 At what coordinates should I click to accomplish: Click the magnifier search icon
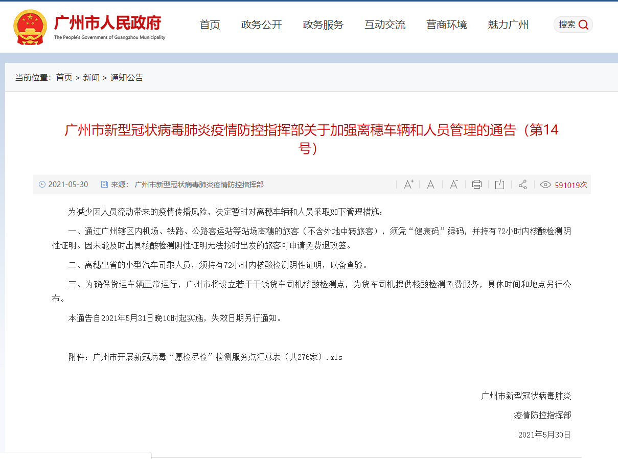click(583, 25)
